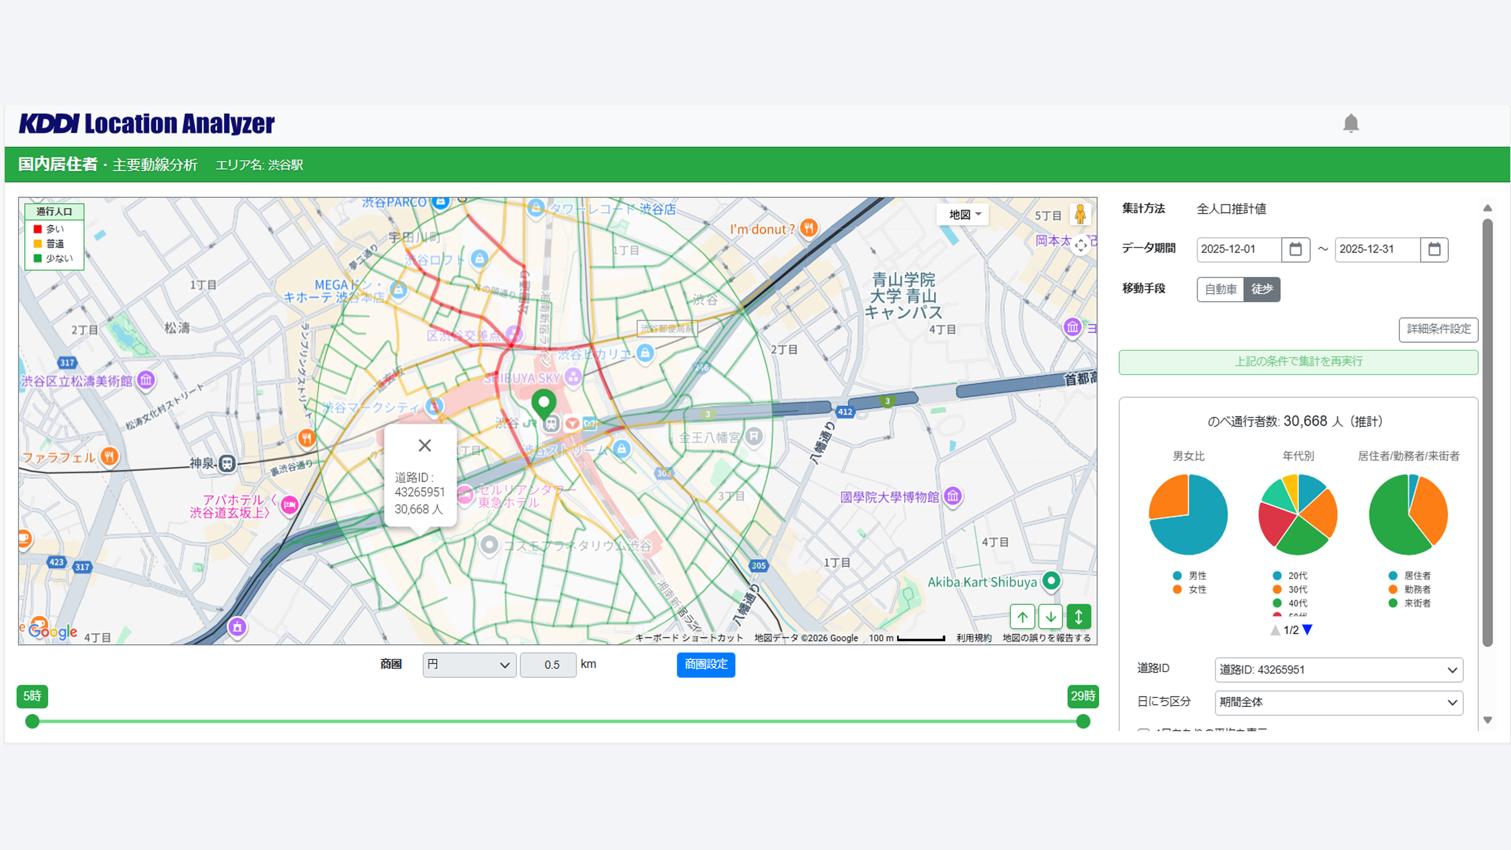This screenshot has width=1511, height=850.
Task: Open the start date calendar picker
Action: (1295, 249)
